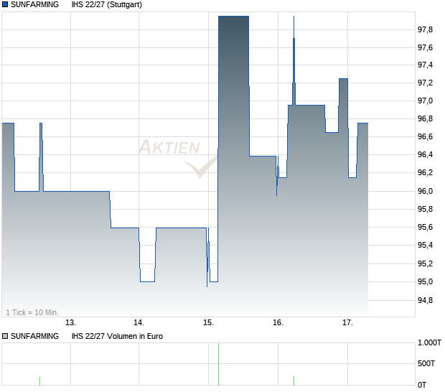The height and width of the screenshot is (392, 445).
Task: Click the 95,6 price axis value
Action: click(425, 227)
